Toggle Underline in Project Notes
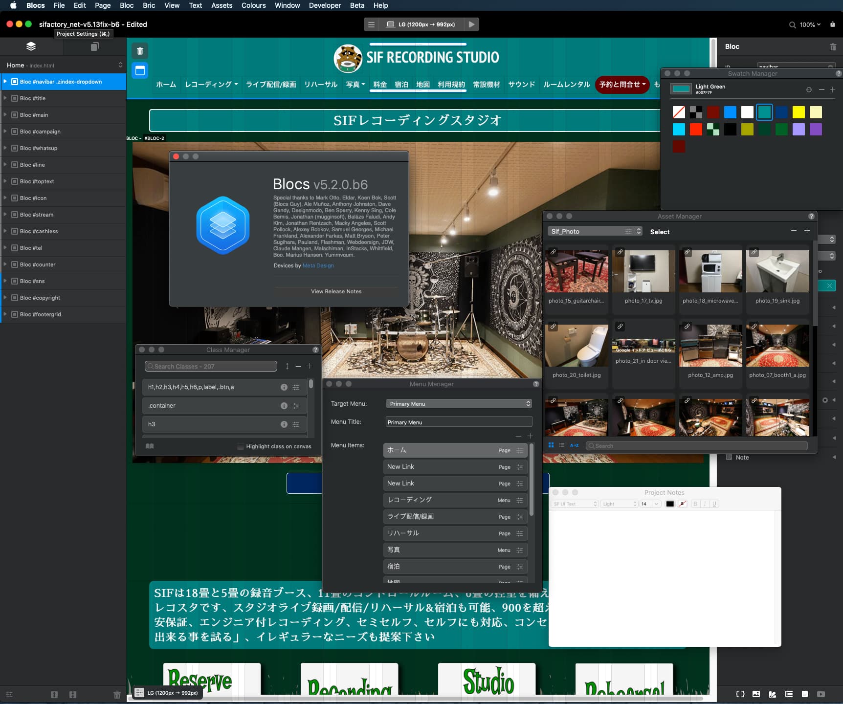 [714, 504]
